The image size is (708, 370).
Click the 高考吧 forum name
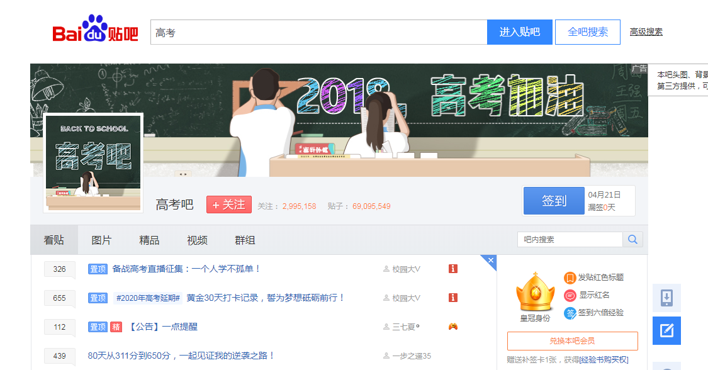(x=175, y=205)
